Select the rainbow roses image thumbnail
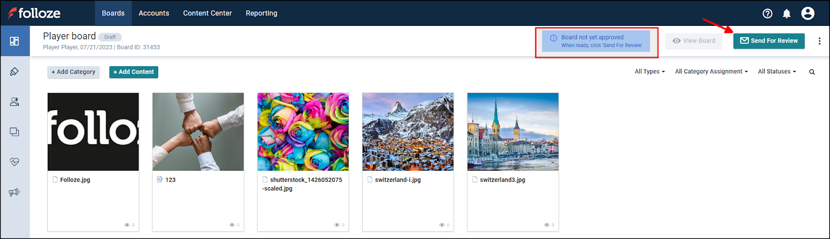Viewport: 830px width, 239px height. point(303,131)
